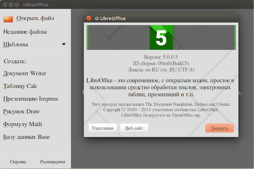Screen dimensions: 254x169
Task: Open the Открыть файл option
Action: [35, 18]
